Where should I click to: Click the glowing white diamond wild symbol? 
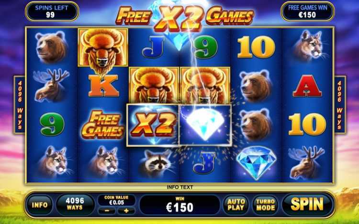click(205, 125)
